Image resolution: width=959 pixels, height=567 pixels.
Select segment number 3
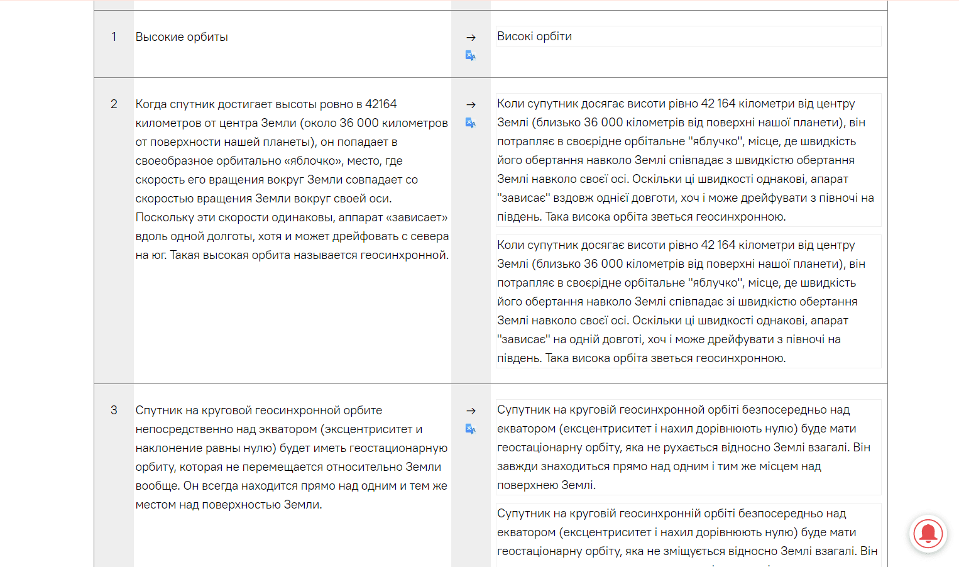click(114, 410)
